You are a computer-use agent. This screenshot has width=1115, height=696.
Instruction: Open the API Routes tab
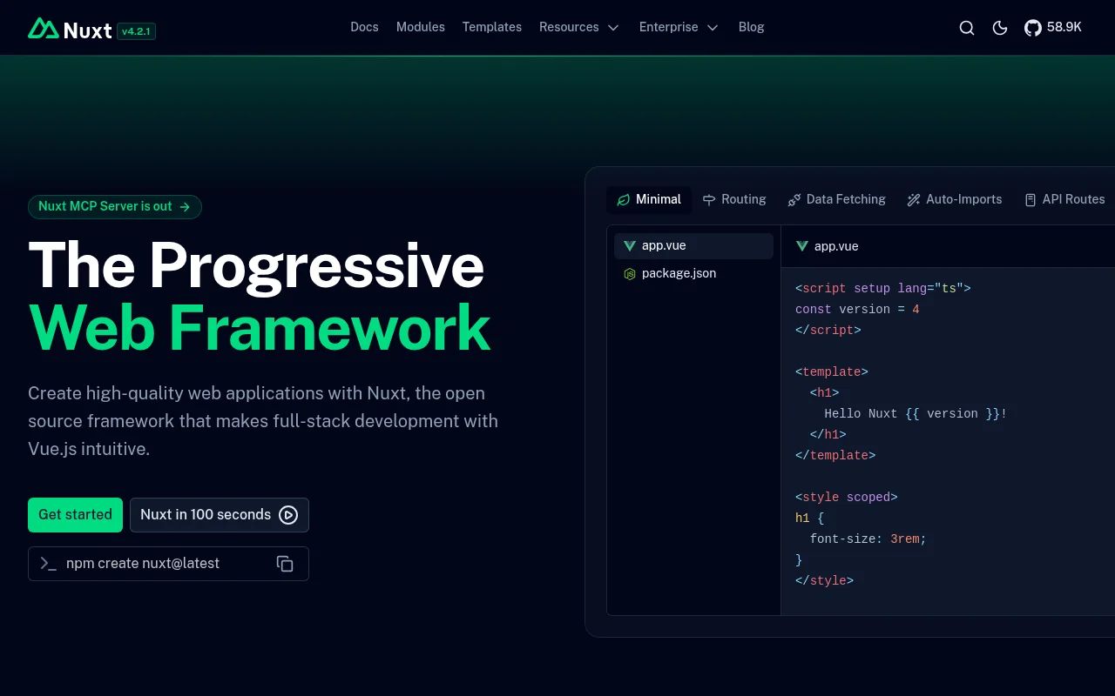coord(1064,199)
